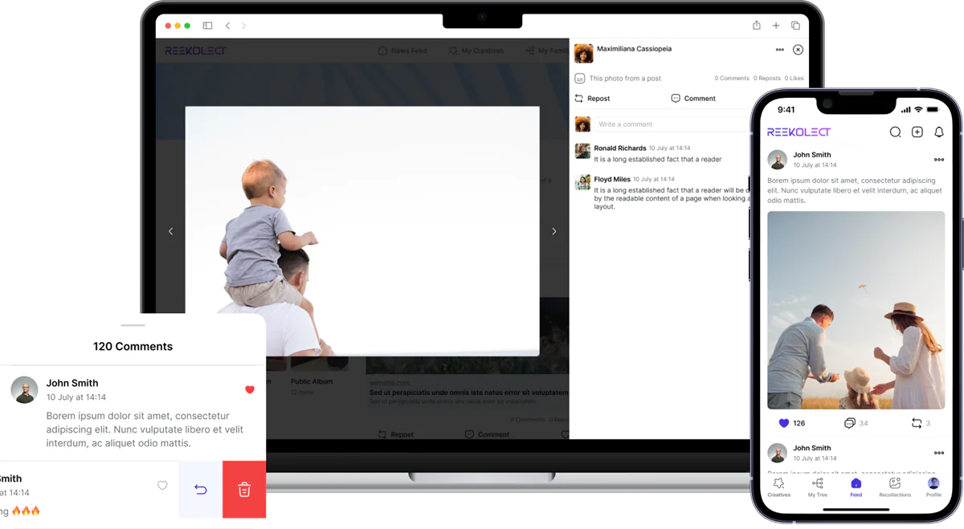Open the Recollections tab
The width and height of the screenshot is (964, 529).
pyautogui.click(x=894, y=486)
